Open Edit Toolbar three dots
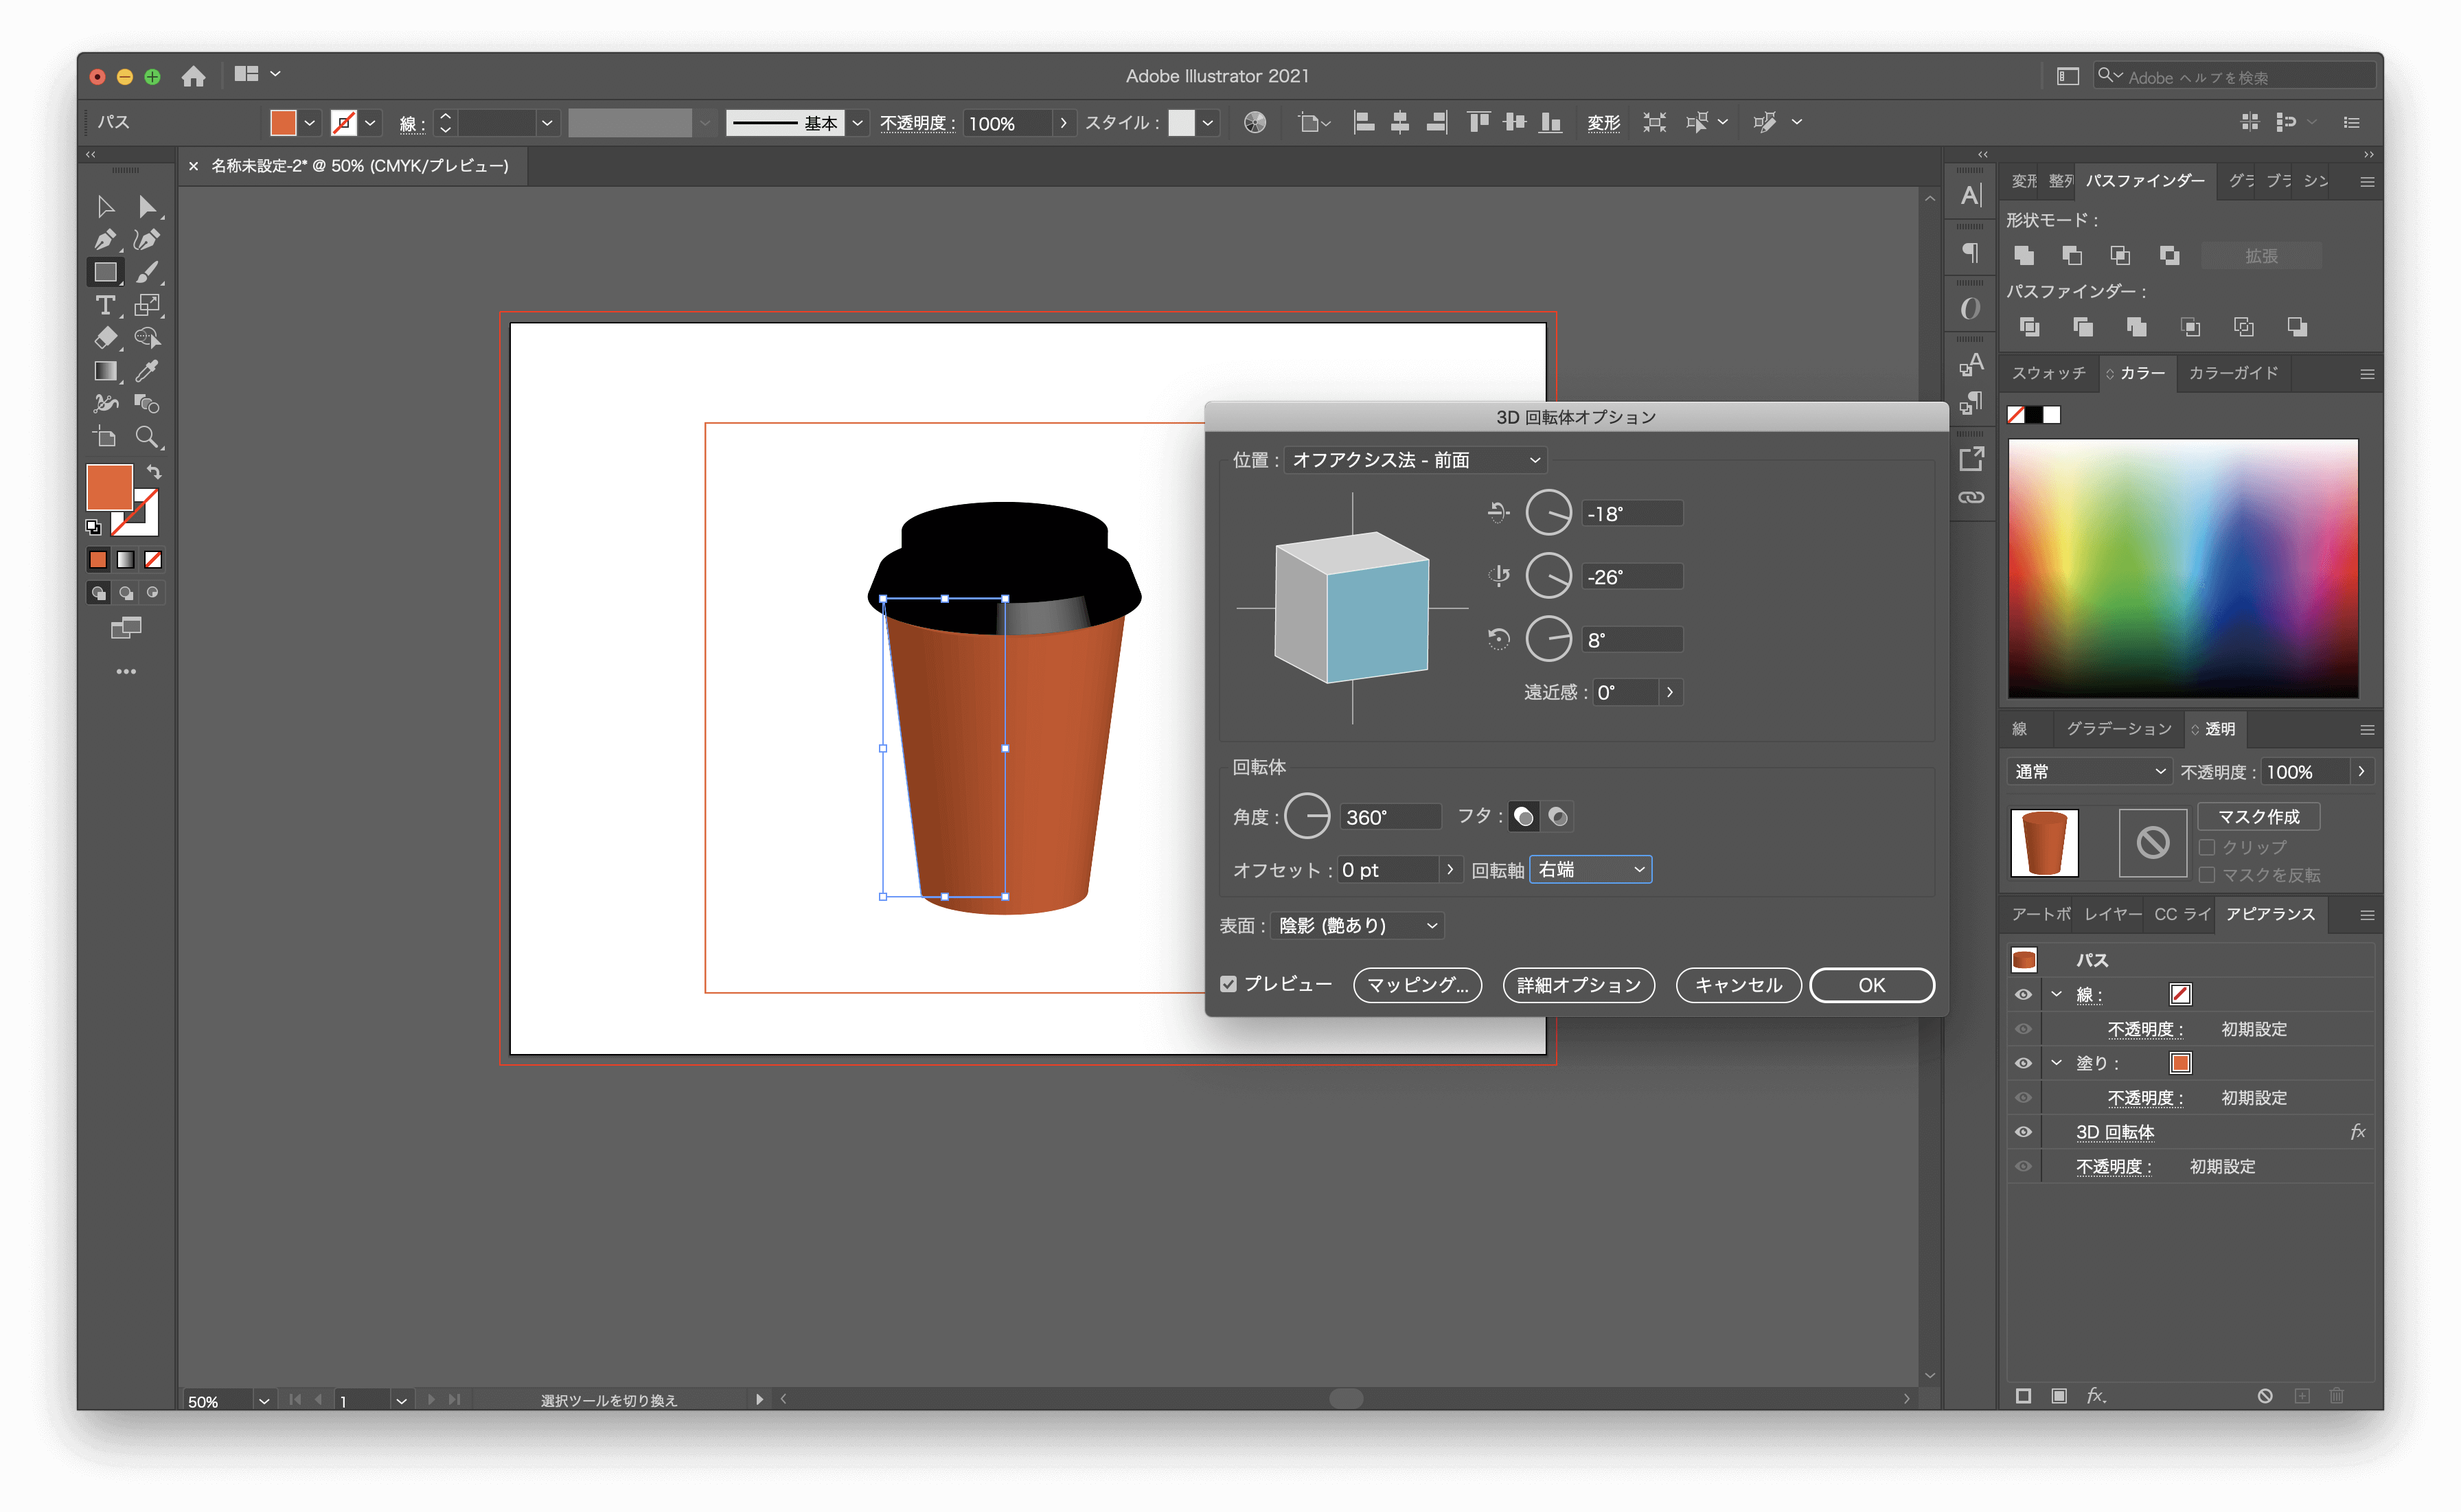 pyautogui.click(x=126, y=671)
